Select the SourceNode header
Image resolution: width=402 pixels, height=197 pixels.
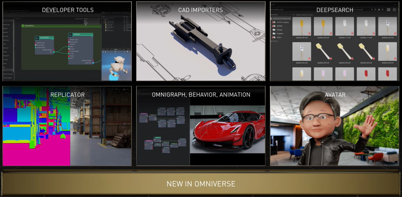coord(46,37)
